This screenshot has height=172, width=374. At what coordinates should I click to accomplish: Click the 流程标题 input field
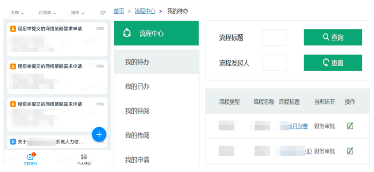pyautogui.click(x=274, y=37)
